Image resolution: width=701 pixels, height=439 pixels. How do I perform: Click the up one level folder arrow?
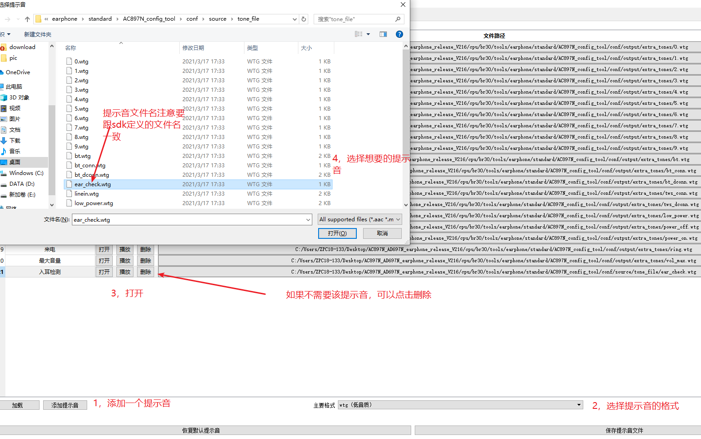point(28,19)
